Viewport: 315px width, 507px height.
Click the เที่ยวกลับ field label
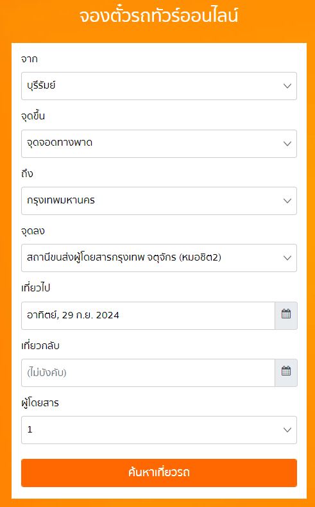(x=40, y=346)
